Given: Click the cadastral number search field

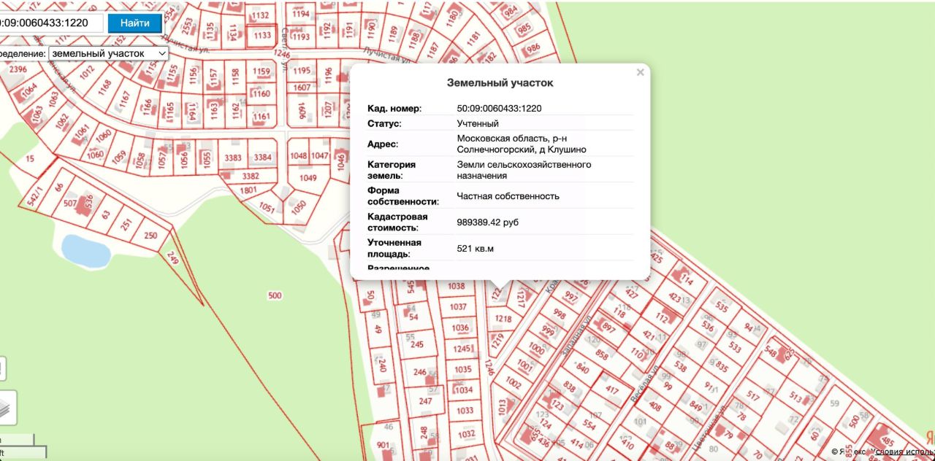Looking at the screenshot, I should pos(50,23).
